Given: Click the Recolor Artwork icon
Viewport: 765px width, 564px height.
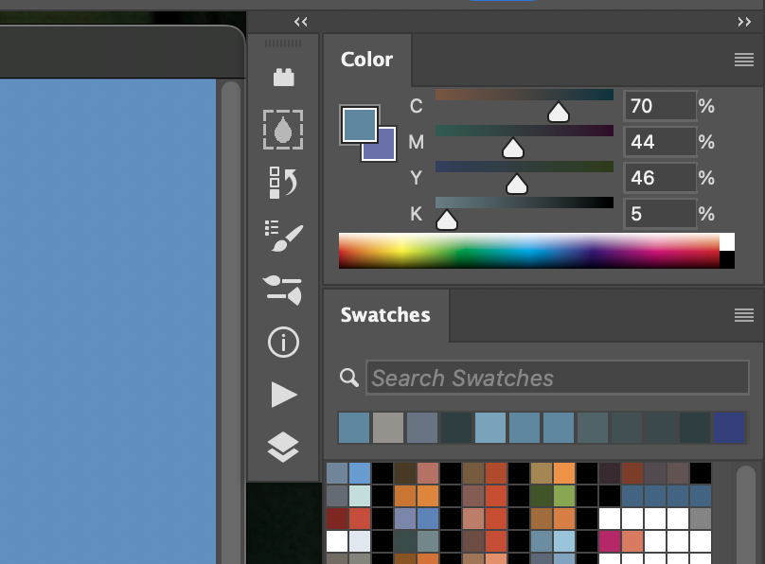Looking at the screenshot, I should [x=283, y=183].
